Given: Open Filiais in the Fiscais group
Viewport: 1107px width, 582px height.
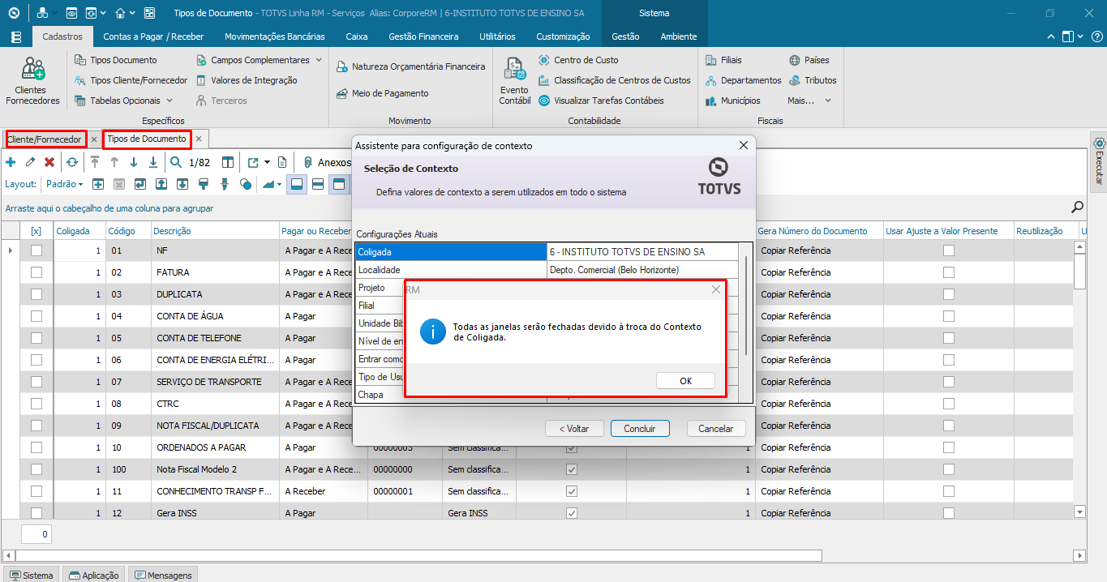Looking at the screenshot, I should pos(723,60).
